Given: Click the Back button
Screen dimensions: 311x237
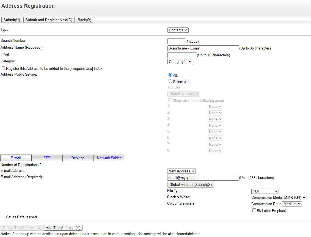Looking at the screenshot, I should (84, 20).
